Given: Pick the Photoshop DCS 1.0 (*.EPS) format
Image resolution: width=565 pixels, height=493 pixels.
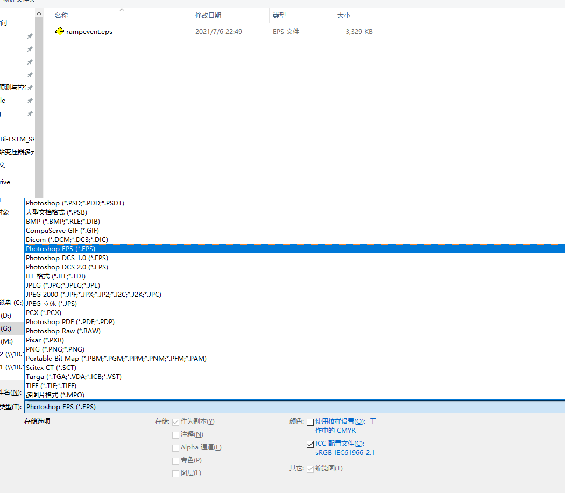Looking at the screenshot, I should 295,258.
